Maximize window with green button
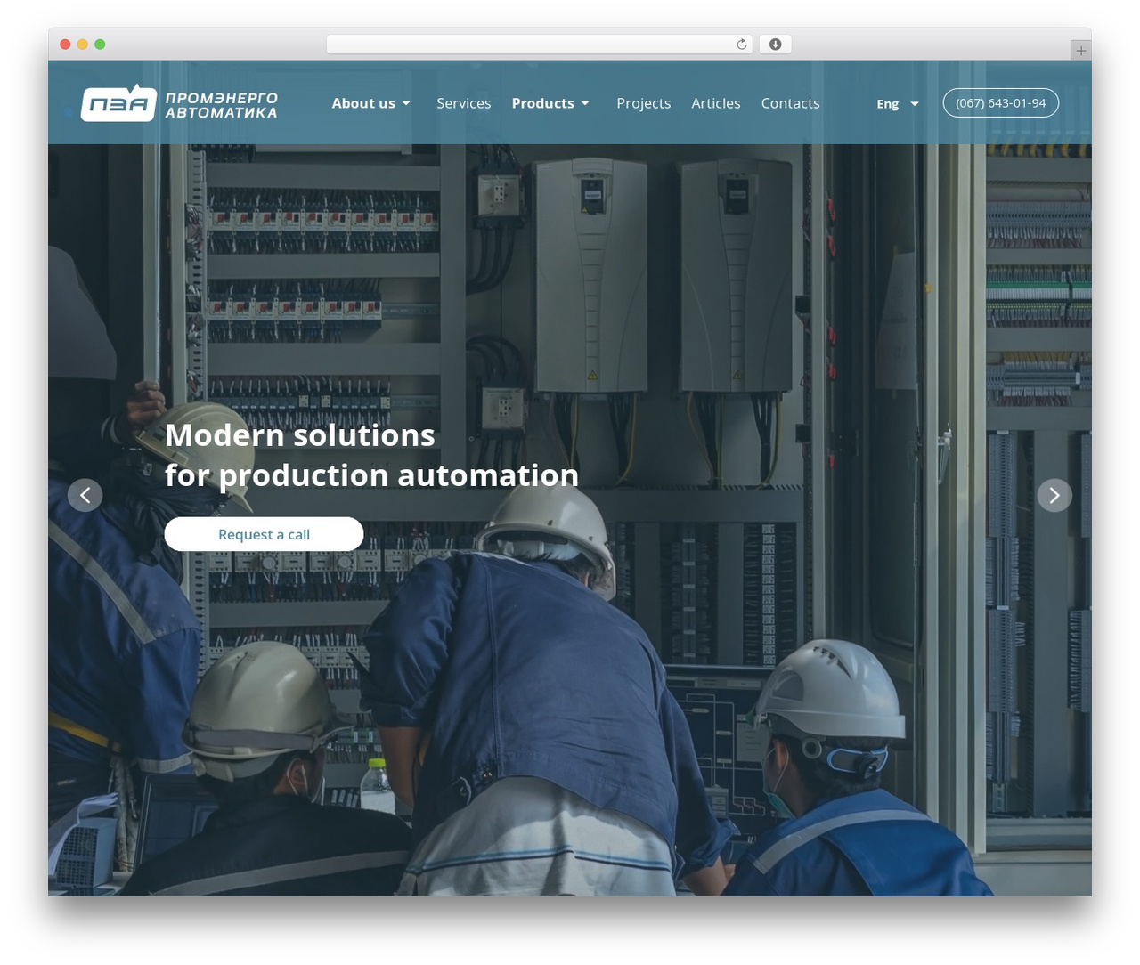The height and width of the screenshot is (965, 1140). coord(100,45)
